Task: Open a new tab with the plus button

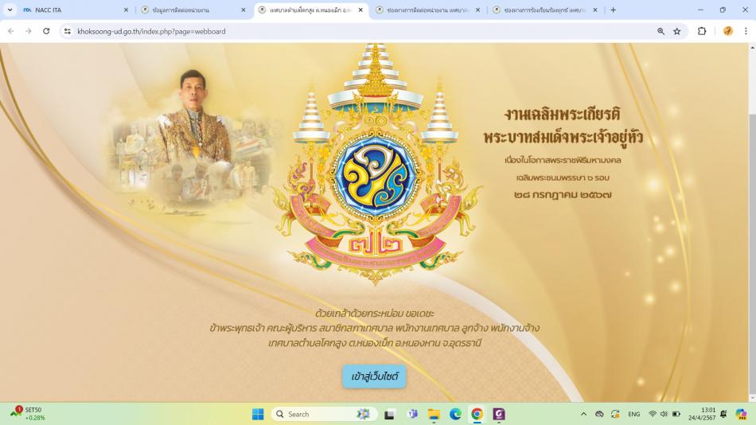Action: (614, 10)
